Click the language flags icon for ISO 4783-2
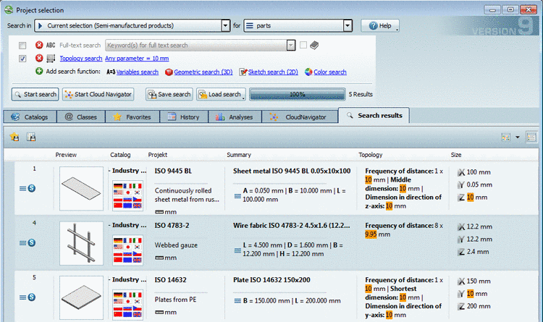543x322 pixels. coord(127,250)
